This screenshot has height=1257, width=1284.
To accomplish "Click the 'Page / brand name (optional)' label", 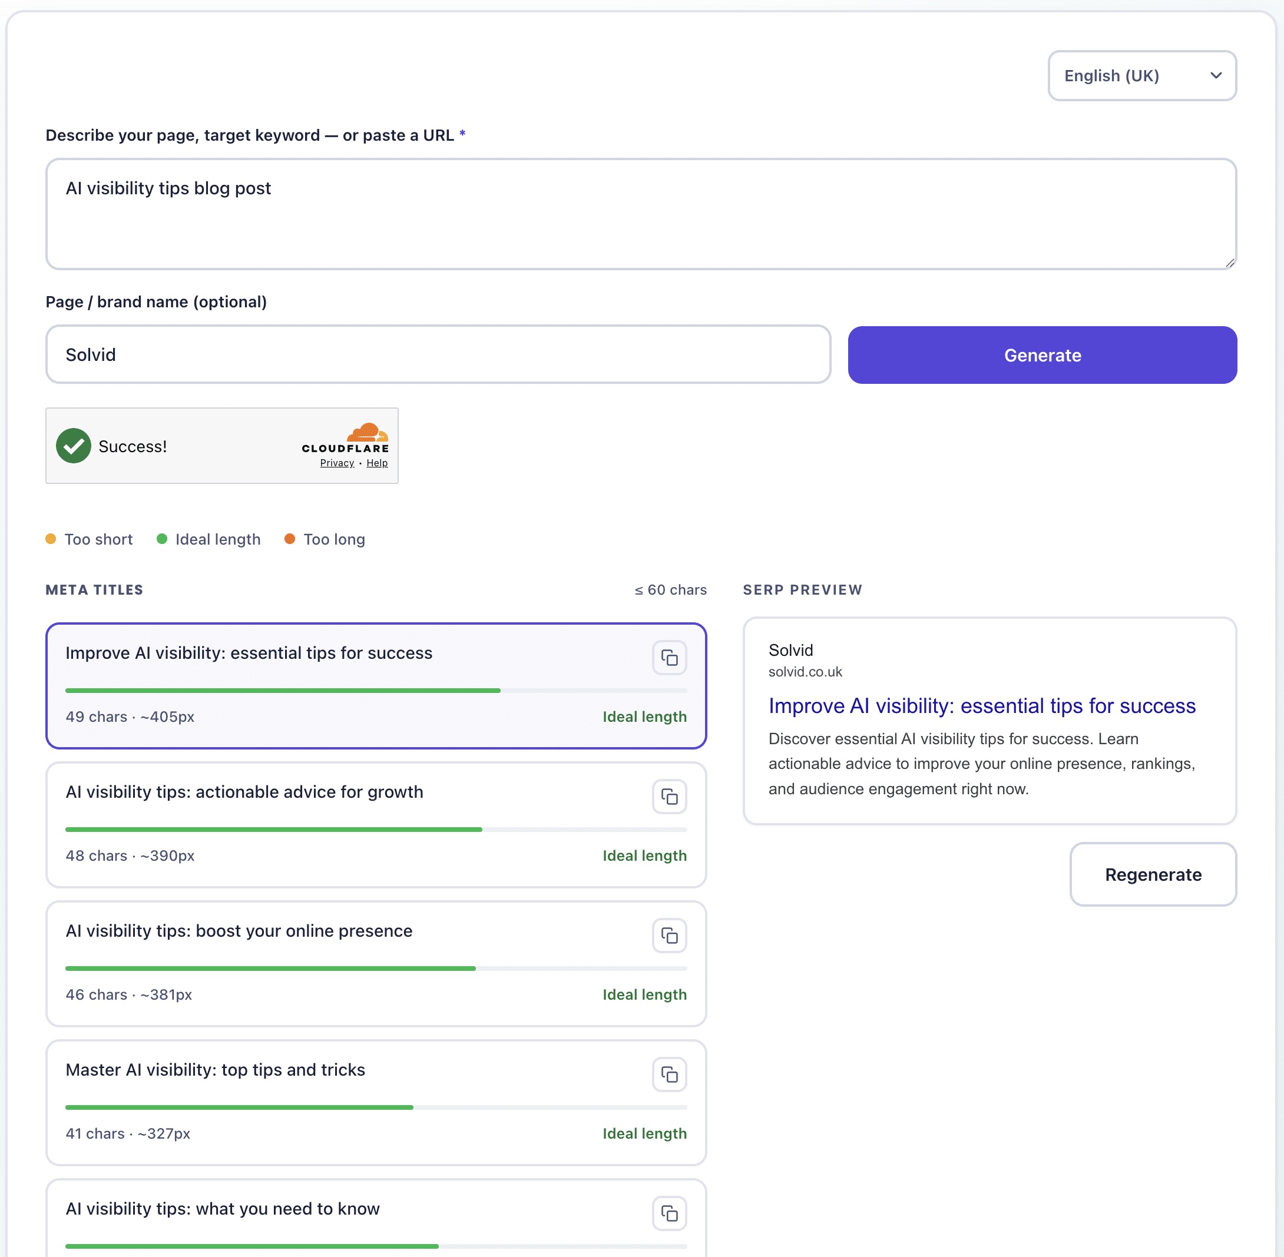I will pos(157,301).
